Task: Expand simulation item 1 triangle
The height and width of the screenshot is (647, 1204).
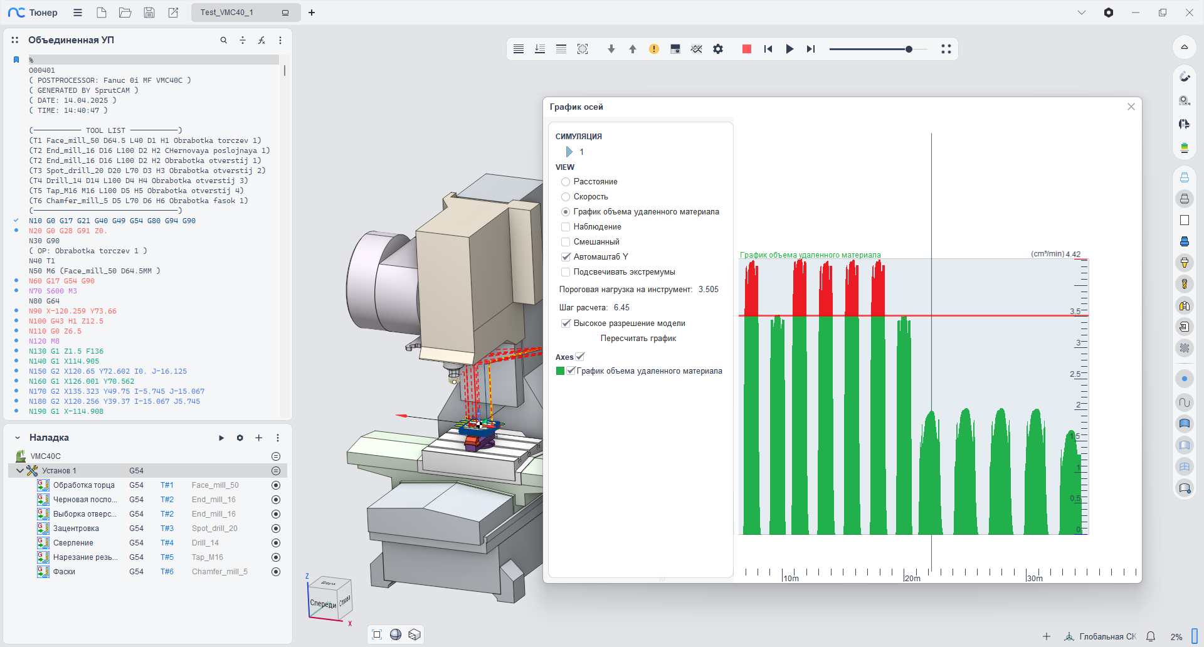Action: coord(569,152)
